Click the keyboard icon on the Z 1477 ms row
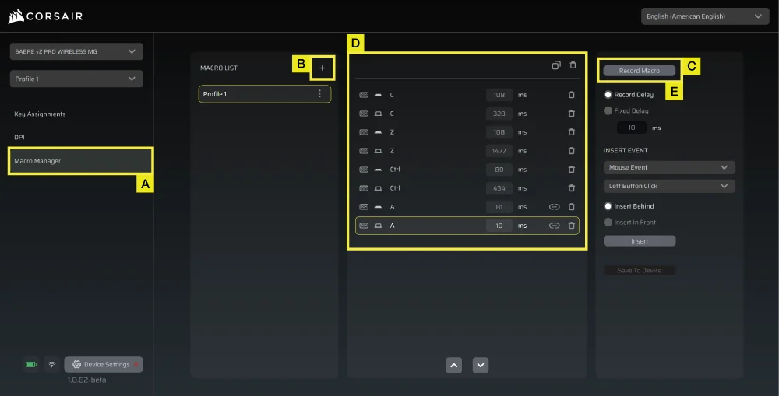The image size is (779, 396). point(364,151)
